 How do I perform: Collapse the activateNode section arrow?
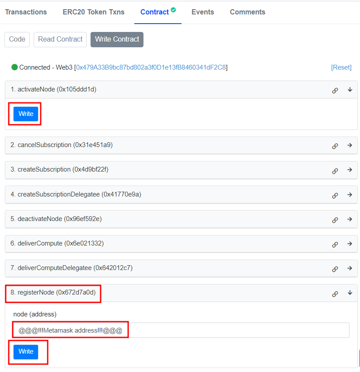[350, 90]
